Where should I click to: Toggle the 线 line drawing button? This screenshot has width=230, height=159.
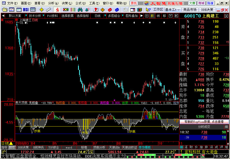[x=158, y=16]
